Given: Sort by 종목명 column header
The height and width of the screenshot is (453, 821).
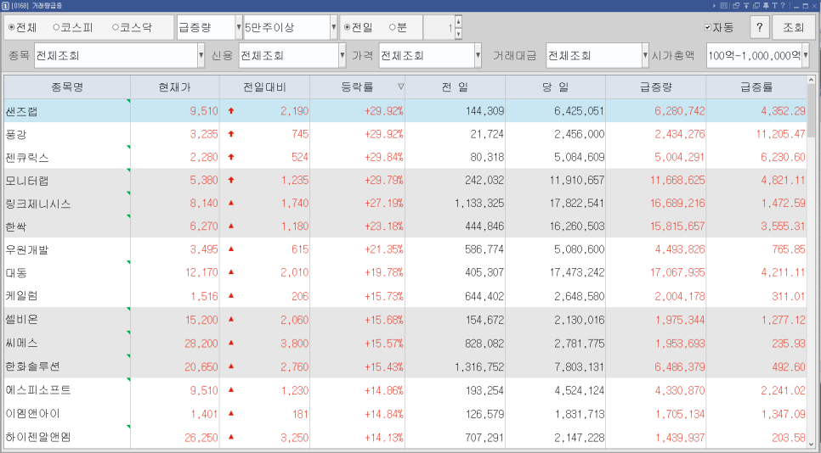Looking at the screenshot, I should [67, 87].
